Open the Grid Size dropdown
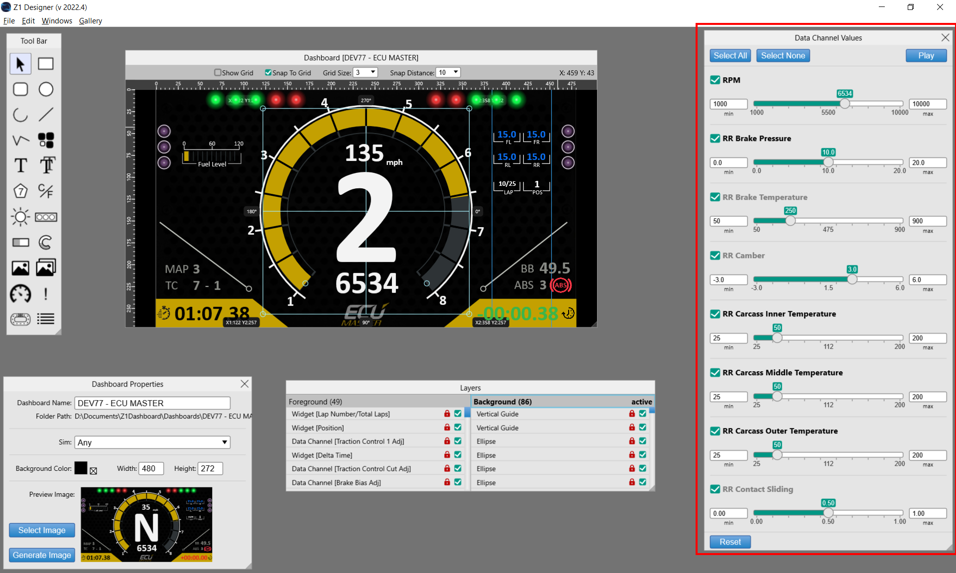The image size is (956, 573). pyautogui.click(x=365, y=72)
